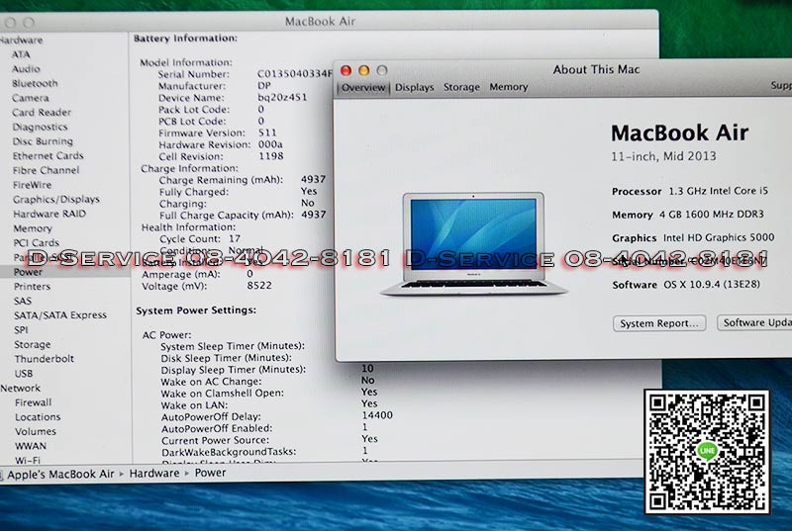Select Firewall under Network
This screenshot has width=792, height=531.
33,402
